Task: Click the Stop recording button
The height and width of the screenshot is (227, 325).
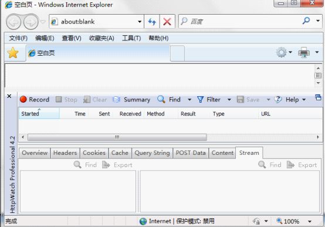Action: coord(66,100)
